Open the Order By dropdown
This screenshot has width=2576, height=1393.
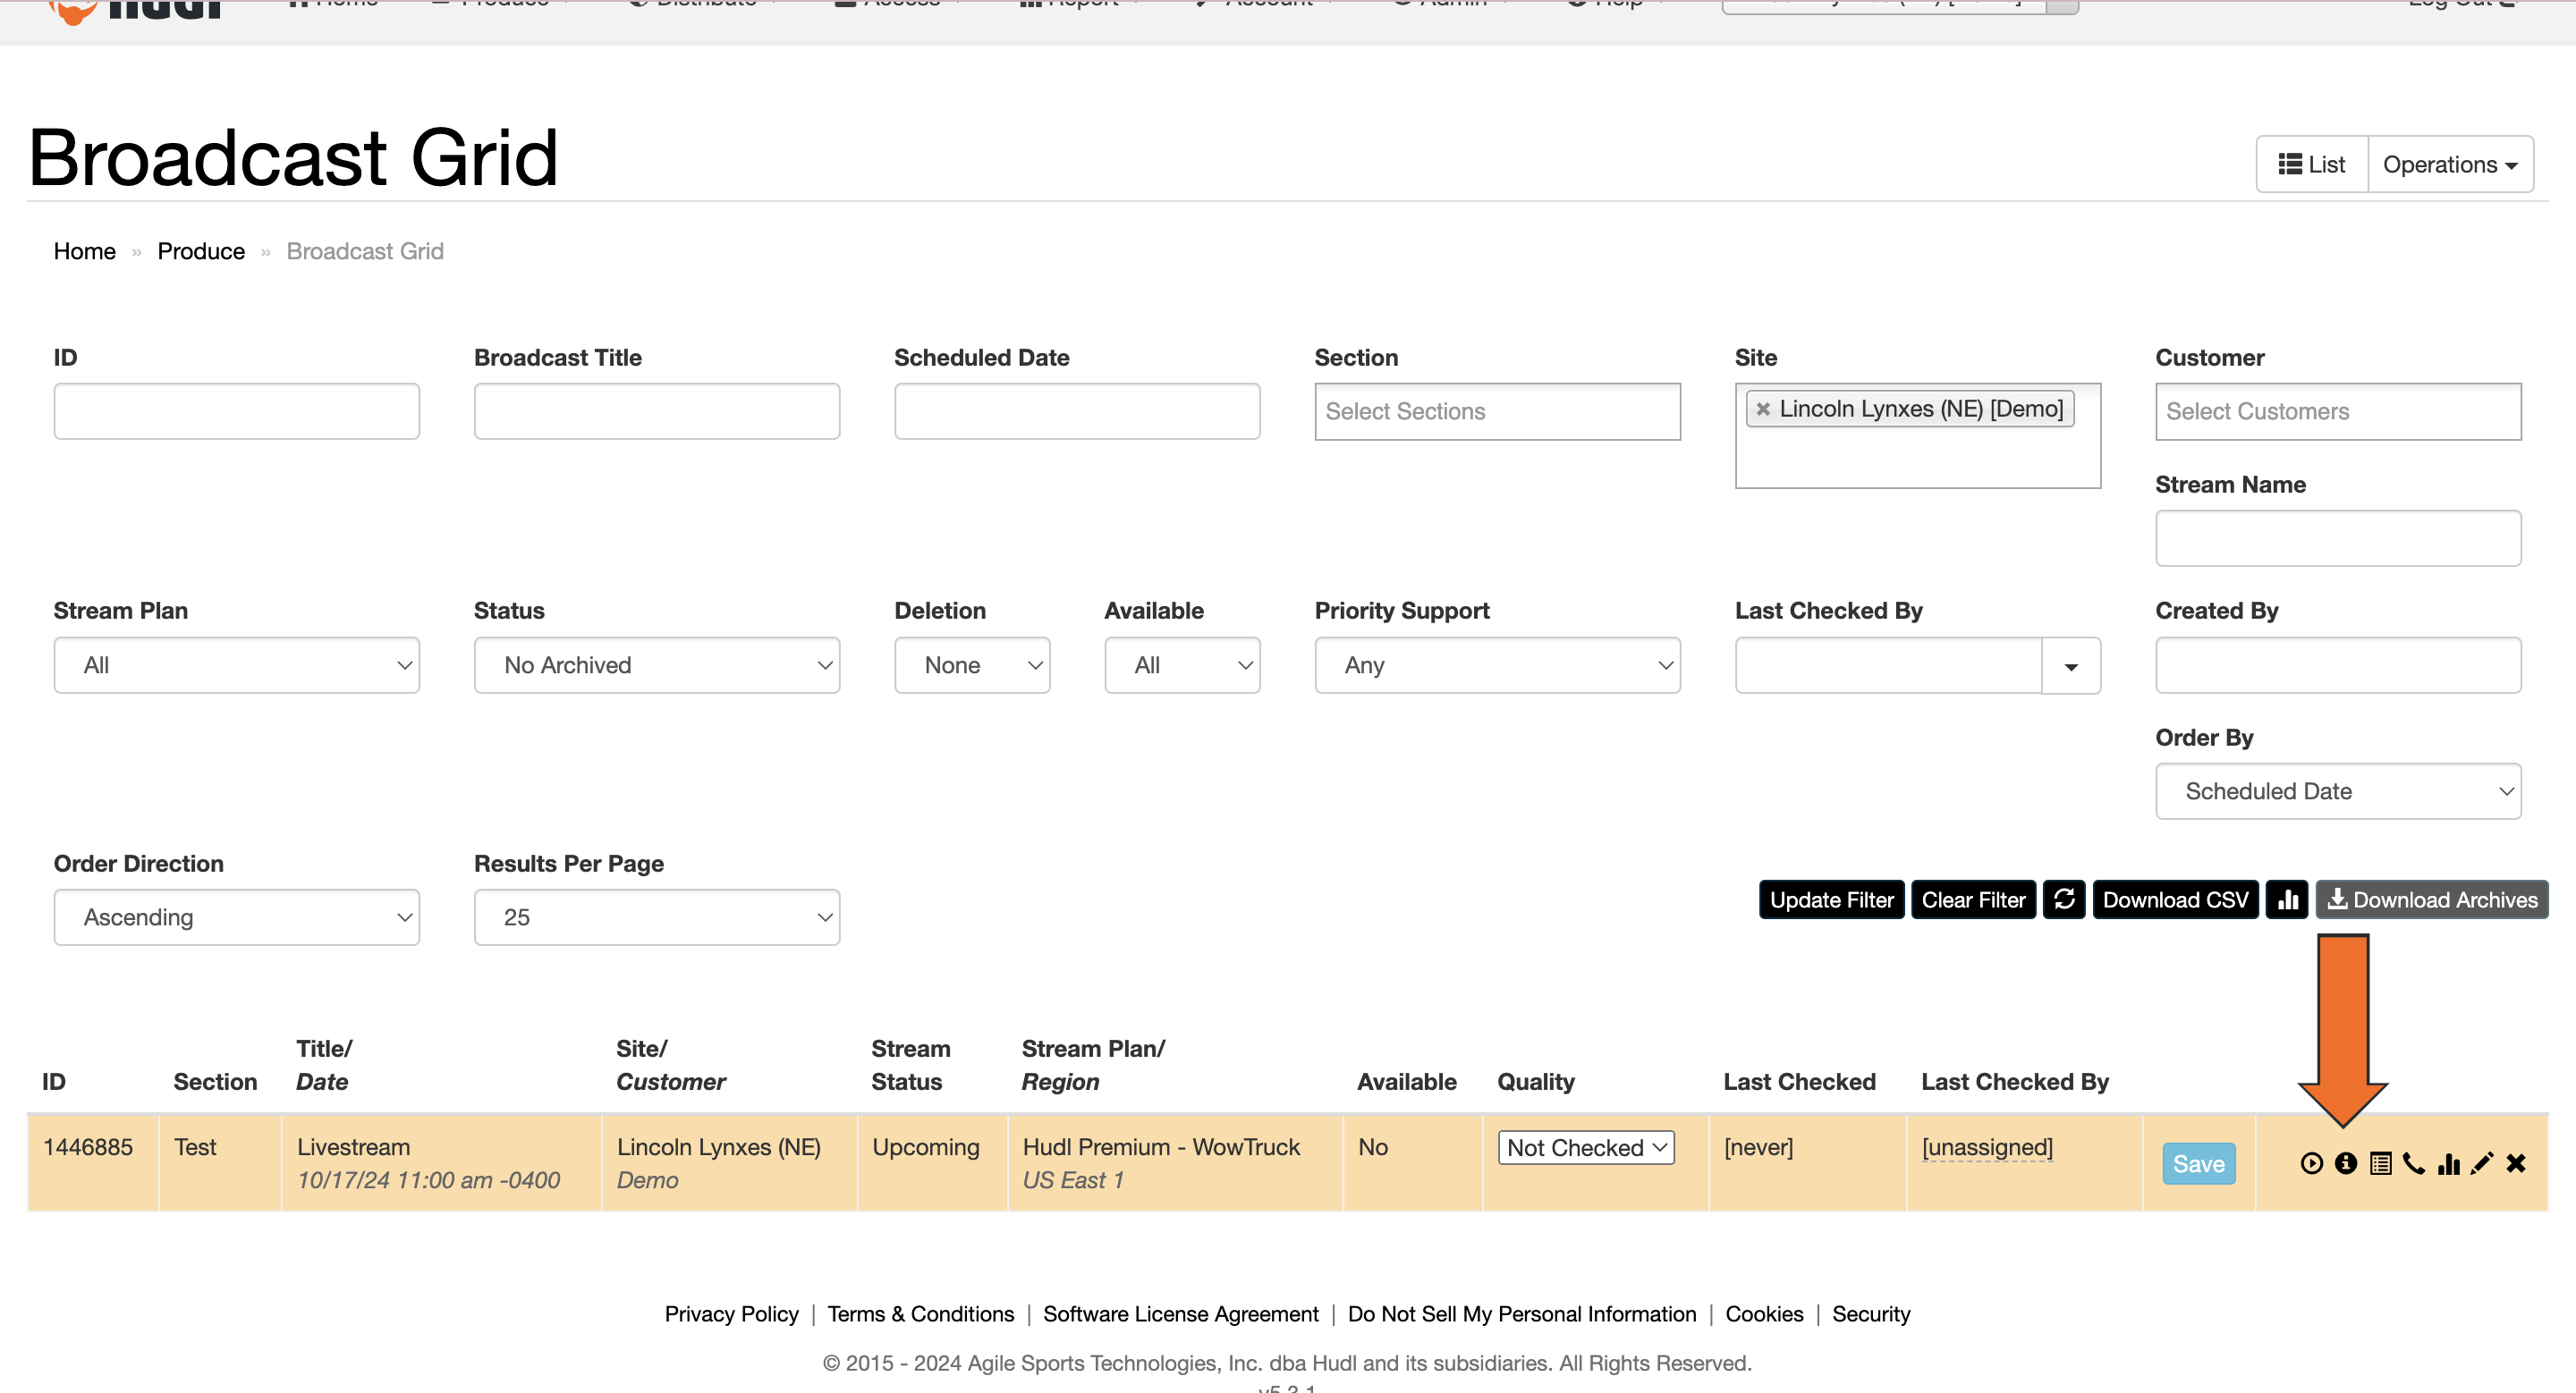coord(2338,790)
